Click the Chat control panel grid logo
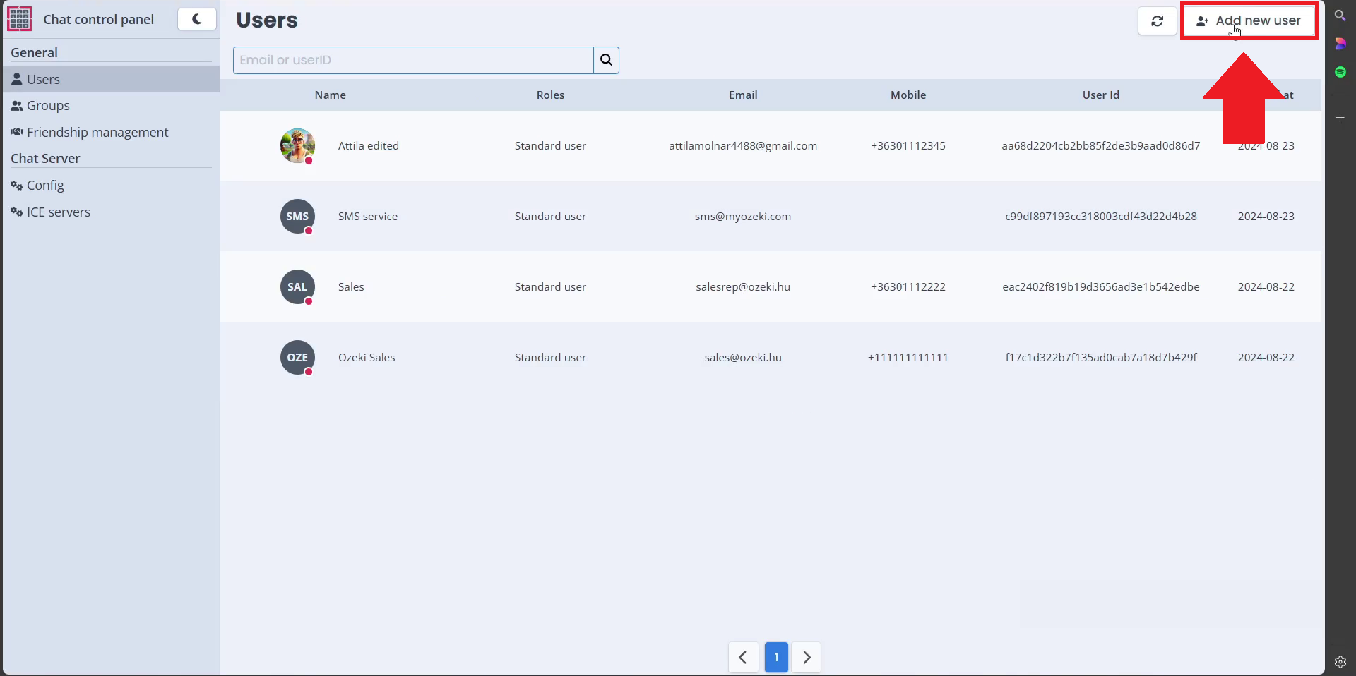Image resolution: width=1356 pixels, height=676 pixels. tap(20, 19)
